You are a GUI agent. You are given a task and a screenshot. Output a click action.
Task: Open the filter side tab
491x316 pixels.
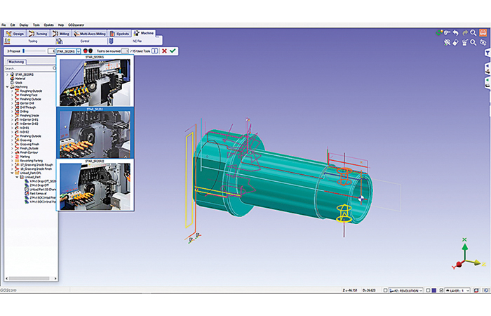[487, 53]
